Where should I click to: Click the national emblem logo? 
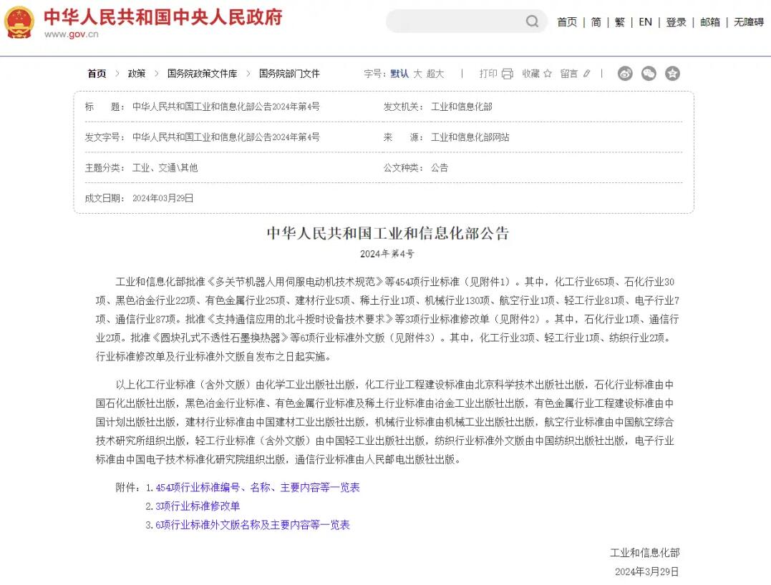click(19, 22)
